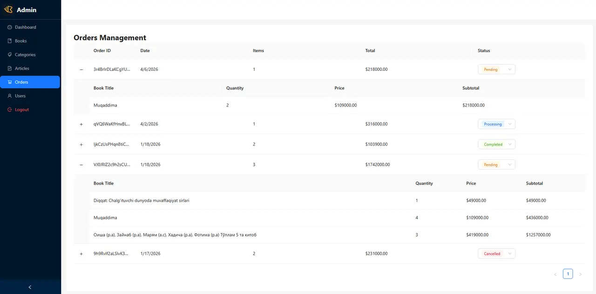Collapse the sidebar using the bottom arrow
The width and height of the screenshot is (596, 294).
[30, 287]
